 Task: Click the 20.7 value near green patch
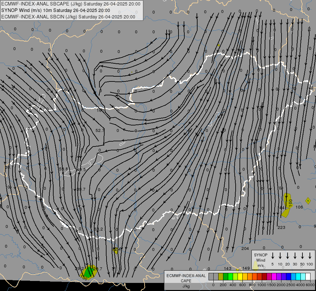pyautogui.click(x=98, y=269)
